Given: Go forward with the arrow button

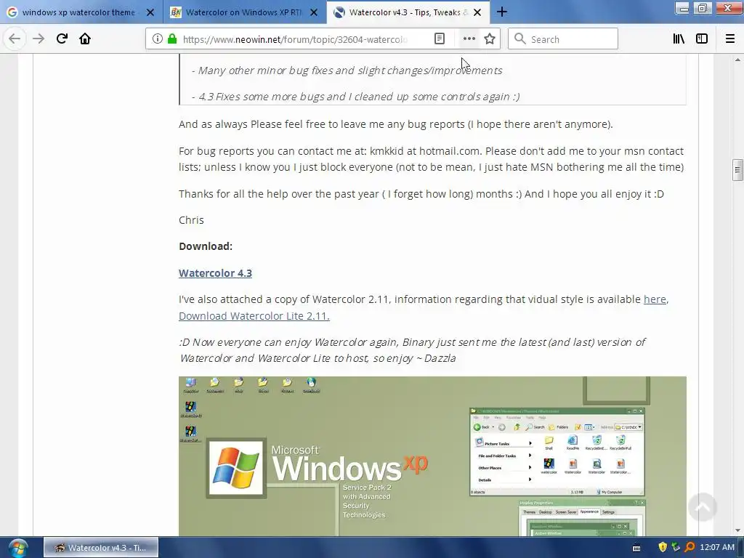Looking at the screenshot, I should click(39, 39).
